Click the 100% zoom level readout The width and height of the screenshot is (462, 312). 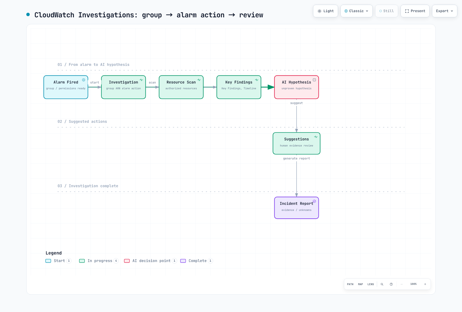click(x=413, y=284)
